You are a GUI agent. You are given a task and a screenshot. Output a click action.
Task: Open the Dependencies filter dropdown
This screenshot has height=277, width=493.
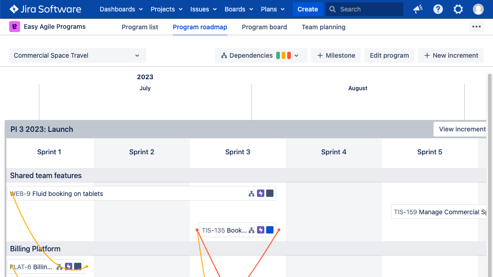point(261,55)
